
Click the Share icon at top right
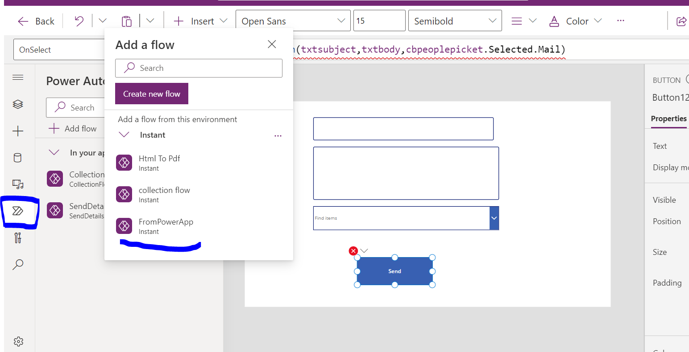coord(681,20)
